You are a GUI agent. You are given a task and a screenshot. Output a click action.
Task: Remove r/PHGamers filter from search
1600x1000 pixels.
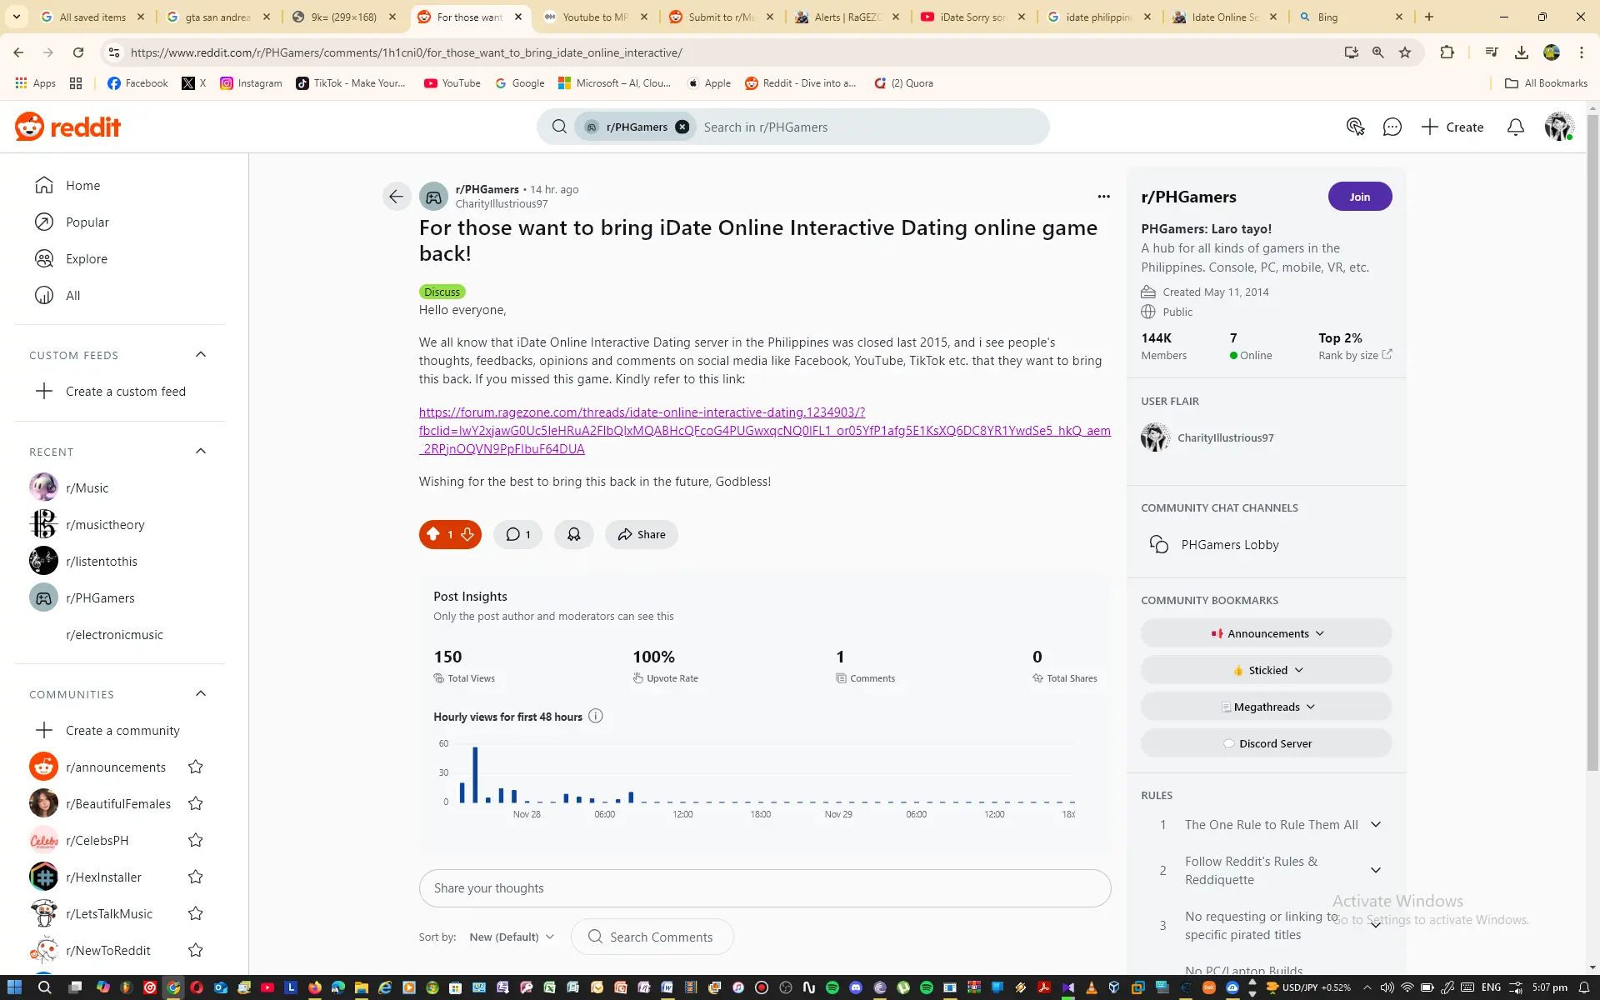(682, 127)
